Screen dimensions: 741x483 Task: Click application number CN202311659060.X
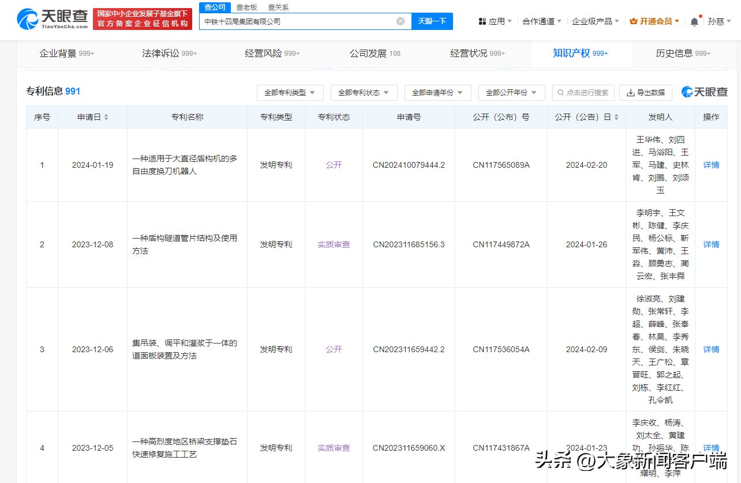click(x=409, y=448)
